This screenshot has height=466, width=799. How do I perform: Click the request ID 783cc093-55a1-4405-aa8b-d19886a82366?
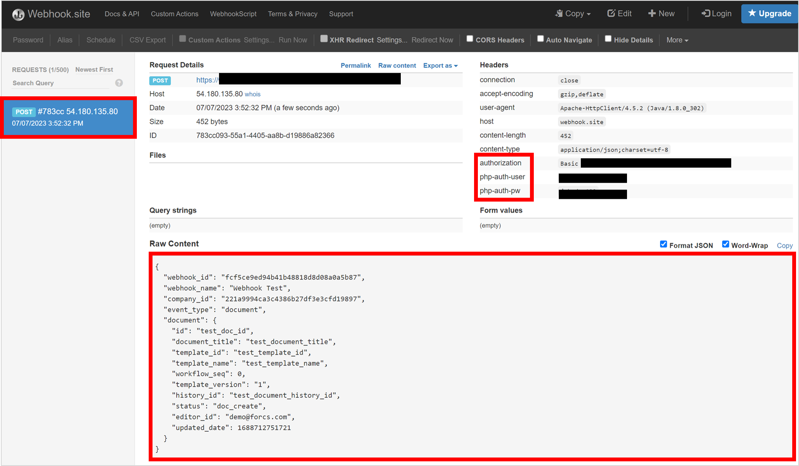click(x=265, y=136)
